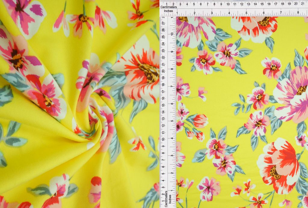Click the "8" mark on the horizontal inches ruler
The height and width of the screenshot is (208, 308).
(x=298, y=13)
